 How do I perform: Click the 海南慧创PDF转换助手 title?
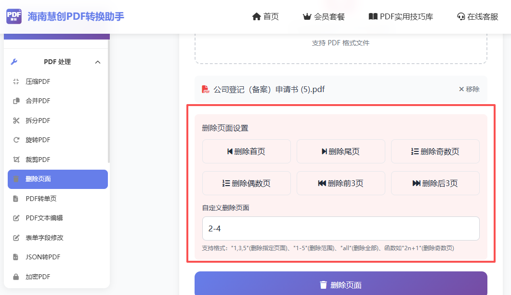point(76,17)
